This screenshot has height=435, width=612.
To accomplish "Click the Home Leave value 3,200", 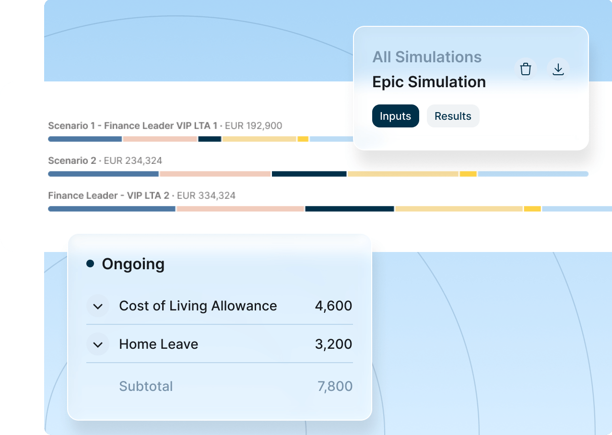I will pos(333,344).
